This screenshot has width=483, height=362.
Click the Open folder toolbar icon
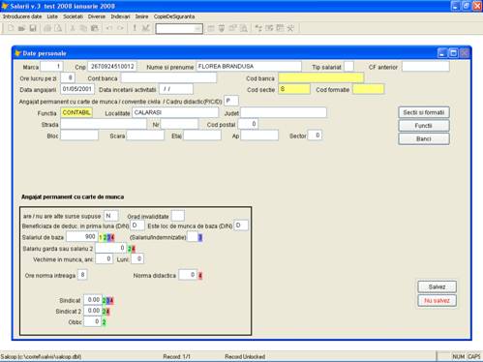pyautogui.click(x=21, y=28)
